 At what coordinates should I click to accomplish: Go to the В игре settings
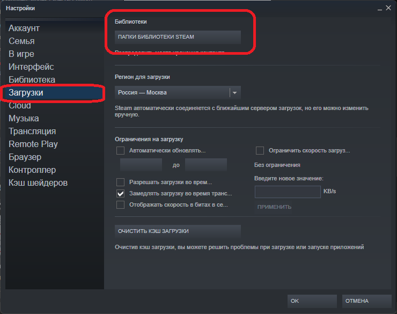tap(21, 54)
